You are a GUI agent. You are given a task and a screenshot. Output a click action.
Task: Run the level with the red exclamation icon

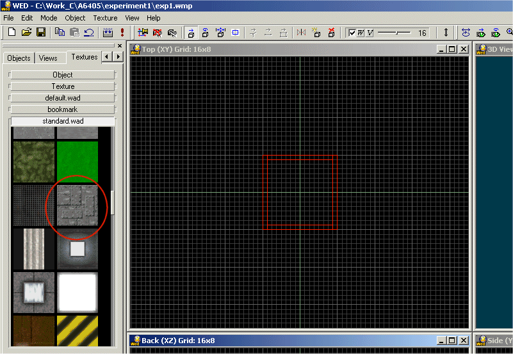tap(122, 32)
